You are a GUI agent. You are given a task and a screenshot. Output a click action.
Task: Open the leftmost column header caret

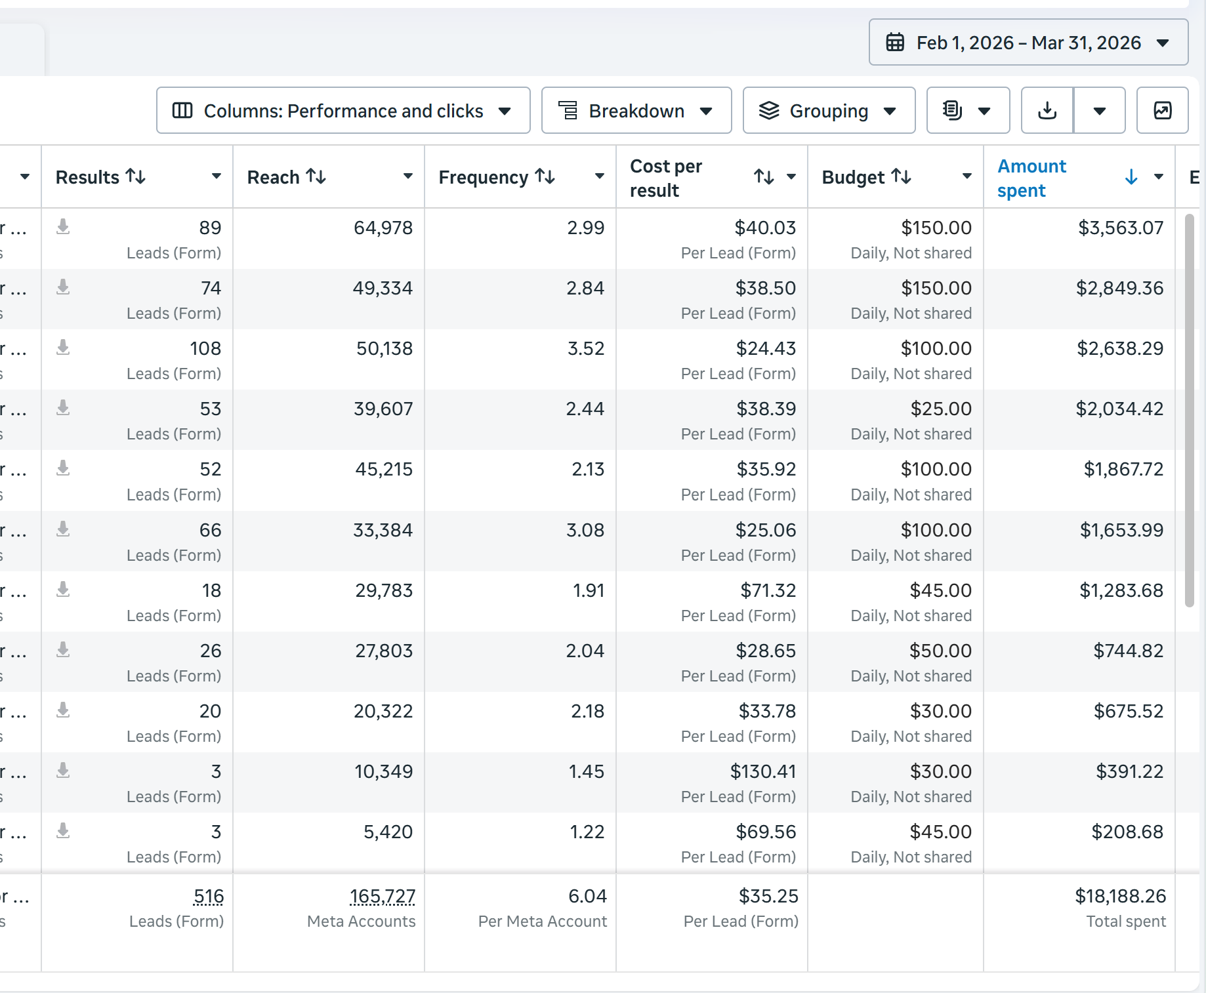(24, 176)
